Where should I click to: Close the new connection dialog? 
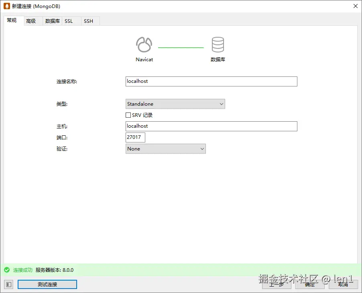356,6
